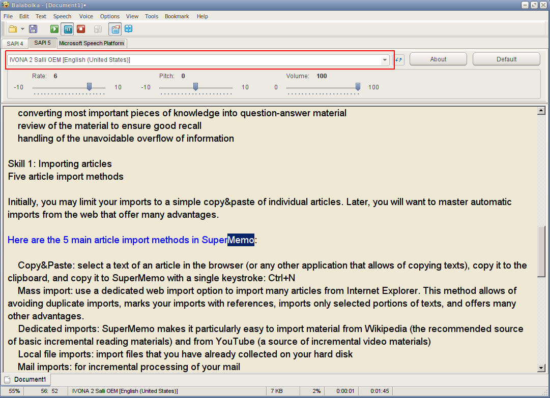This screenshot has height=398, width=550.
Task: Open the IVONA 2 Salli voice dropdown
Action: (385, 60)
